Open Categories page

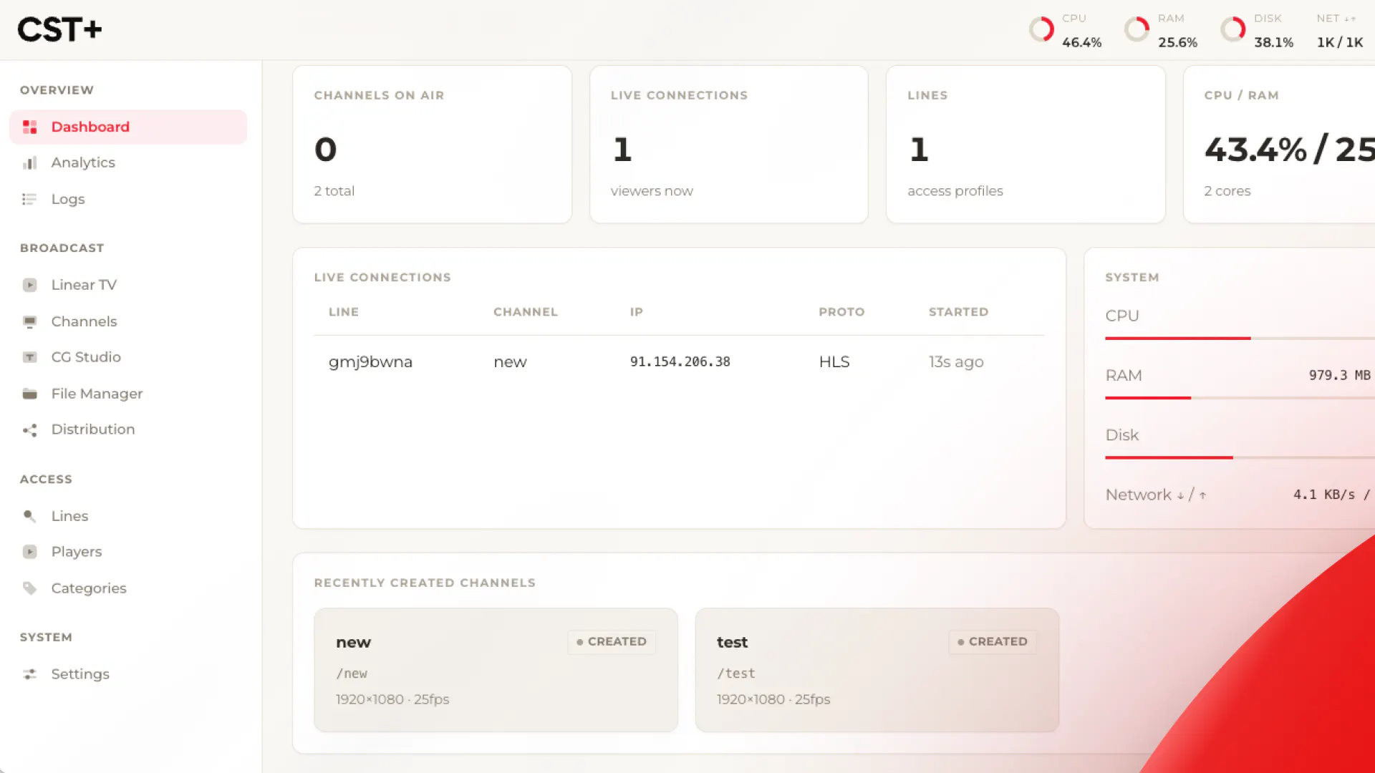coord(128,588)
